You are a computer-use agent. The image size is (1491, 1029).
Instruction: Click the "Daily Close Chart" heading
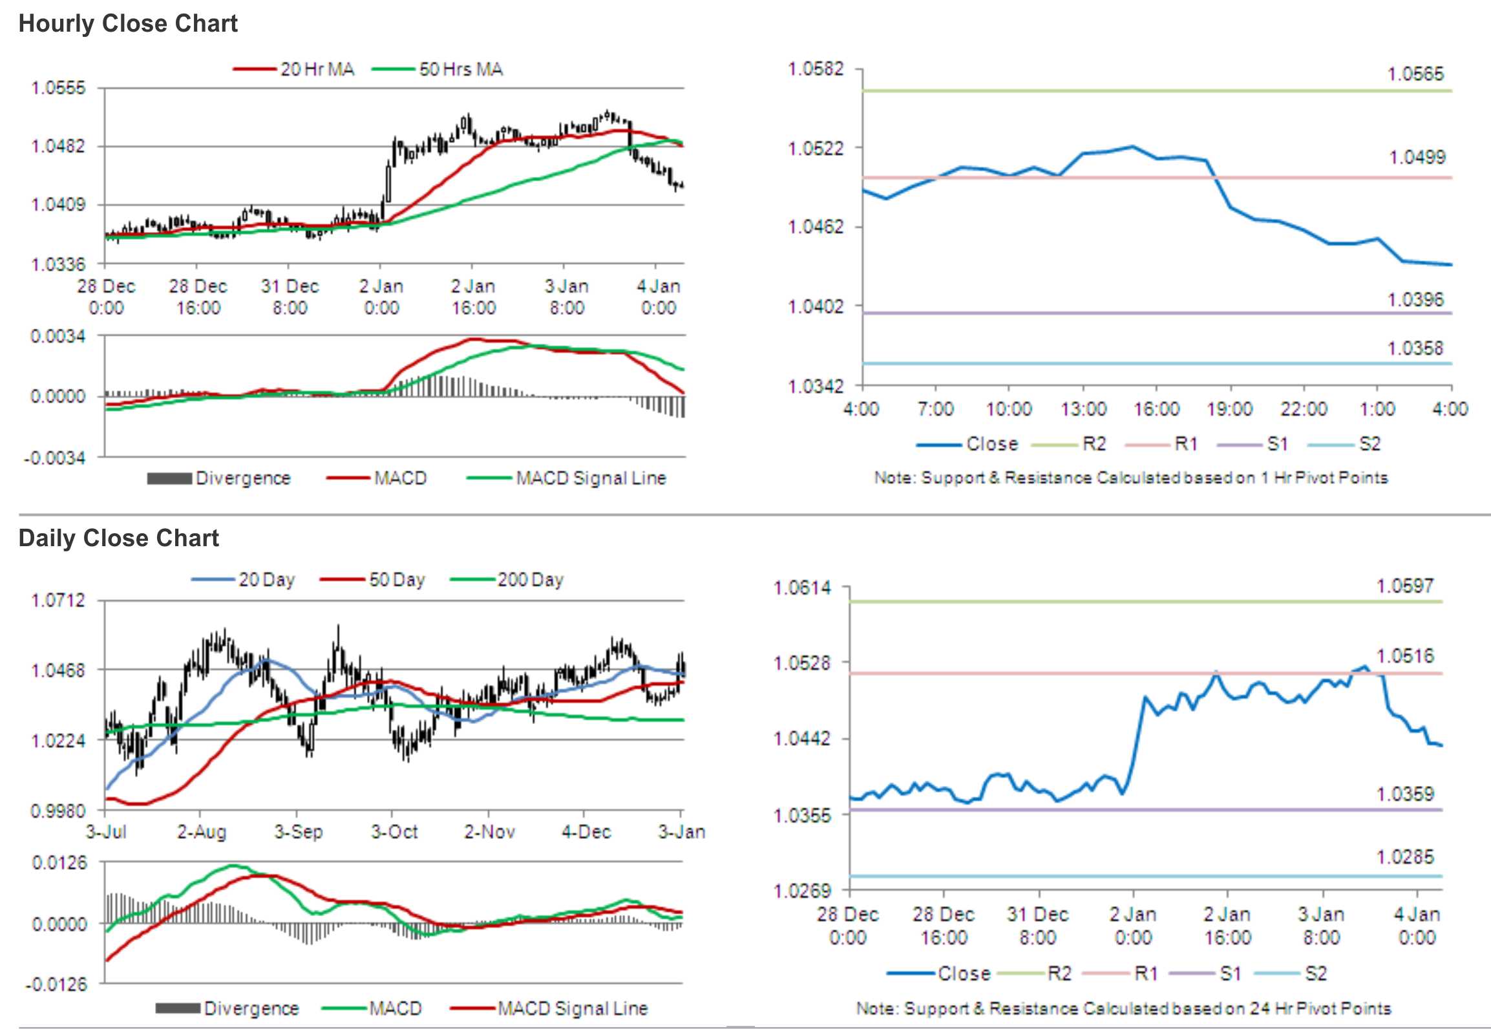(x=119, y=538)
